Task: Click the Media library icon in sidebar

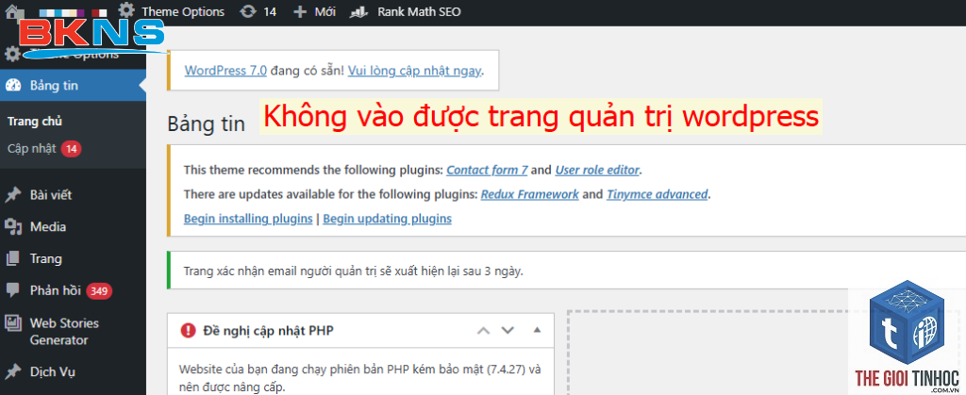Action: point(13,227)
